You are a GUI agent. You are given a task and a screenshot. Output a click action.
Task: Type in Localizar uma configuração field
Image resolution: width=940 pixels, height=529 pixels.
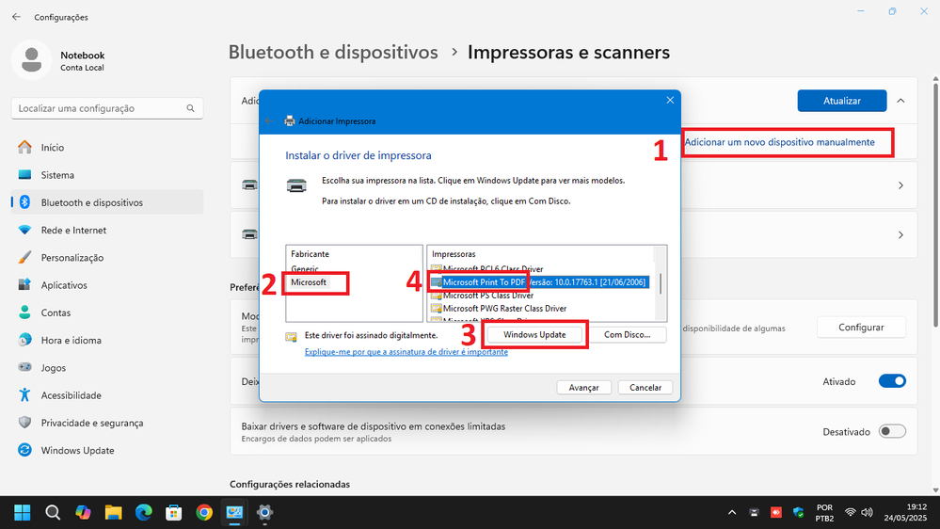[107, 108]
